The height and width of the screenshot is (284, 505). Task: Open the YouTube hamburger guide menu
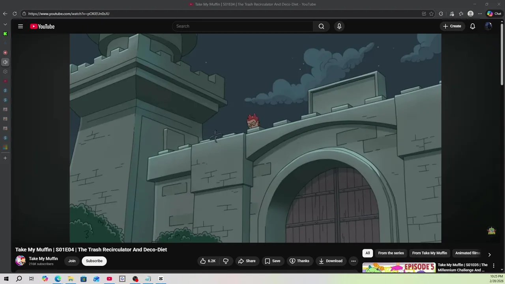click(21, 26)
